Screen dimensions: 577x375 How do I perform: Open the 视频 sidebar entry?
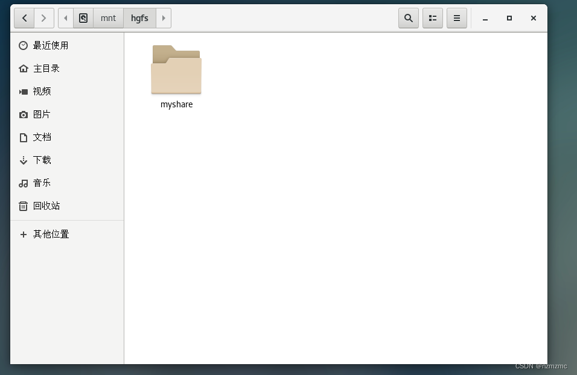click(67, 91)
